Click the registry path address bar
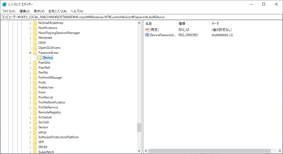This screenshot has width=283, height=154. tap(141, 17)
